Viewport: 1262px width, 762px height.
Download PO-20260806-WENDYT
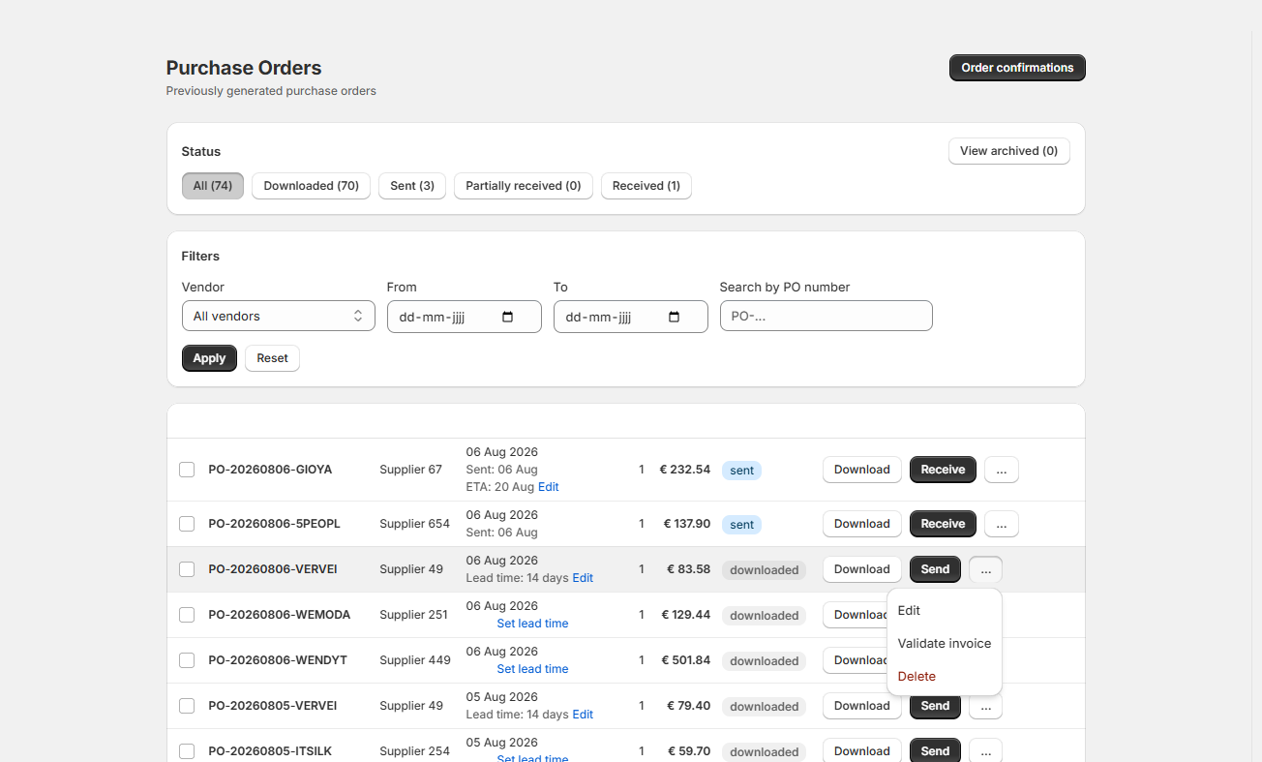pos(856,660)
